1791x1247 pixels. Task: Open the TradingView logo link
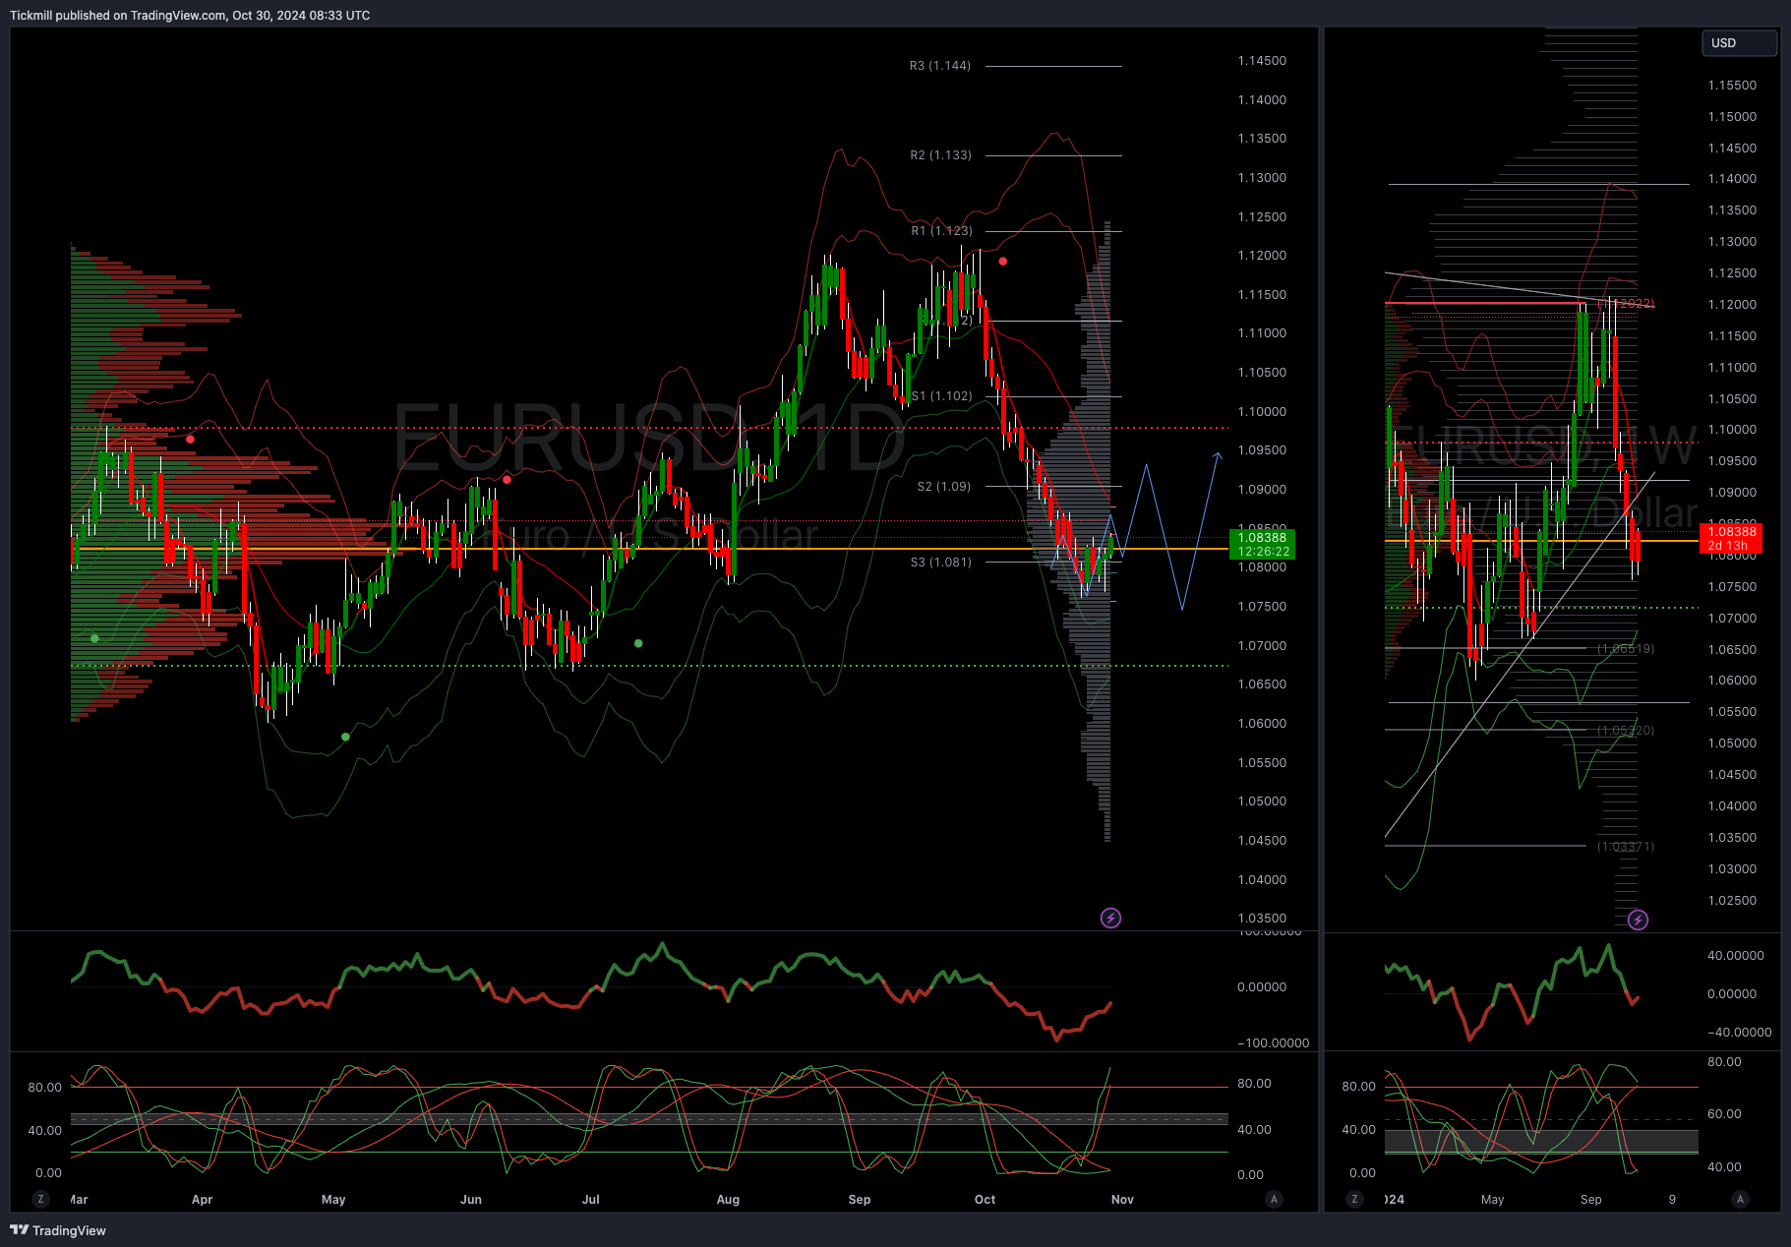tap(58, 1230)
